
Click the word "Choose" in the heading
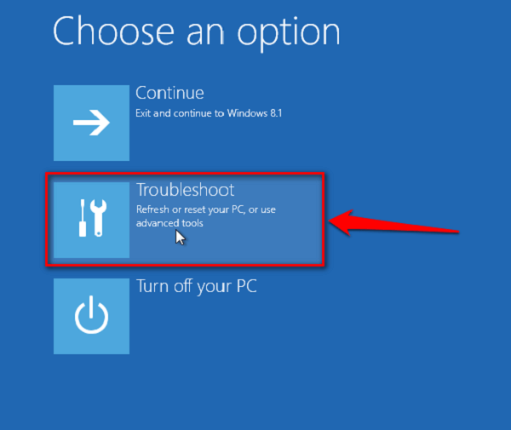pyautogui.click(x=113, y=32)
